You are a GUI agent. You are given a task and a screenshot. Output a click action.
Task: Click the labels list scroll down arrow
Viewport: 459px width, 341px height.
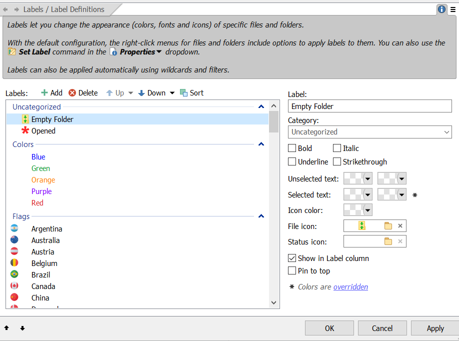click(x=273, y=302)
